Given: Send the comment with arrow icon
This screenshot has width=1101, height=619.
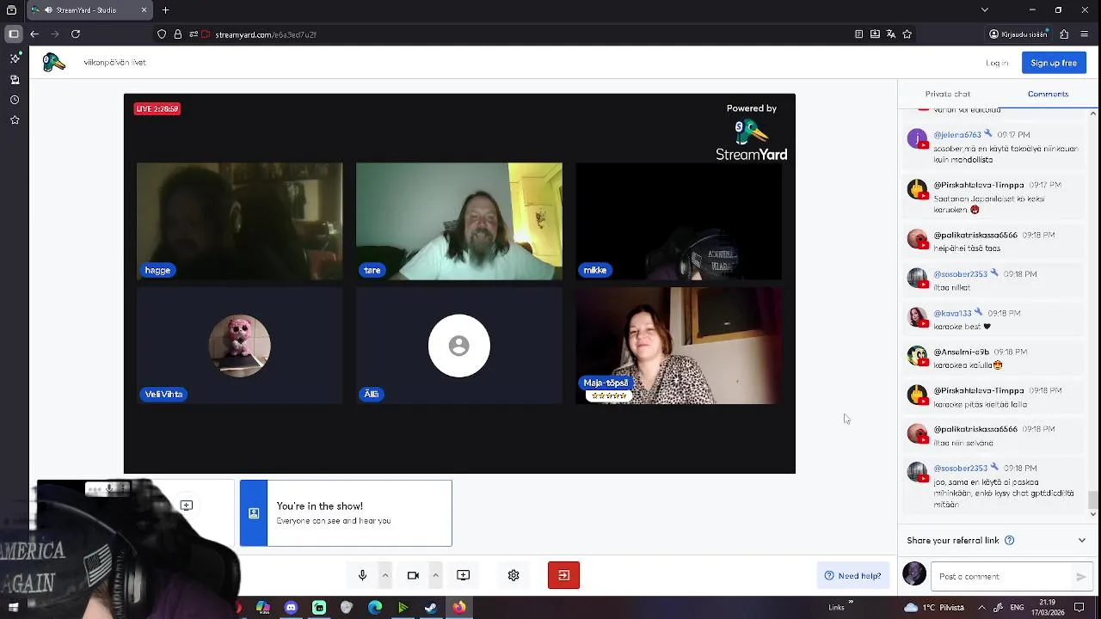Looking at the screenshot, I should pyautogui.click(x=1081, y=577).
